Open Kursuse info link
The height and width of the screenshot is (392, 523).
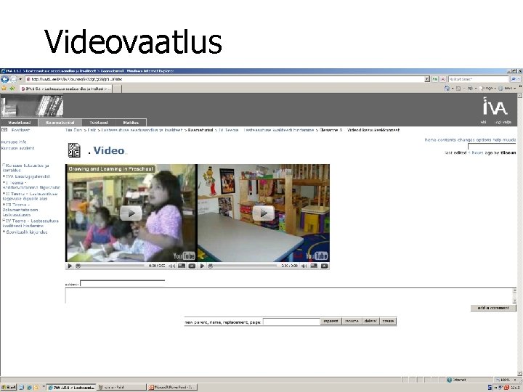pyautogui.click(x=14, y=142)
